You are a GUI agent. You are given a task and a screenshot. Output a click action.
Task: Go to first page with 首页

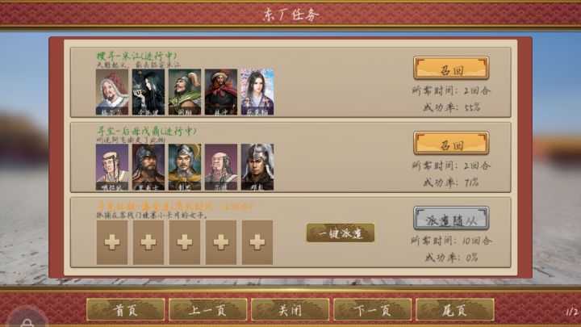pos(126,309)
